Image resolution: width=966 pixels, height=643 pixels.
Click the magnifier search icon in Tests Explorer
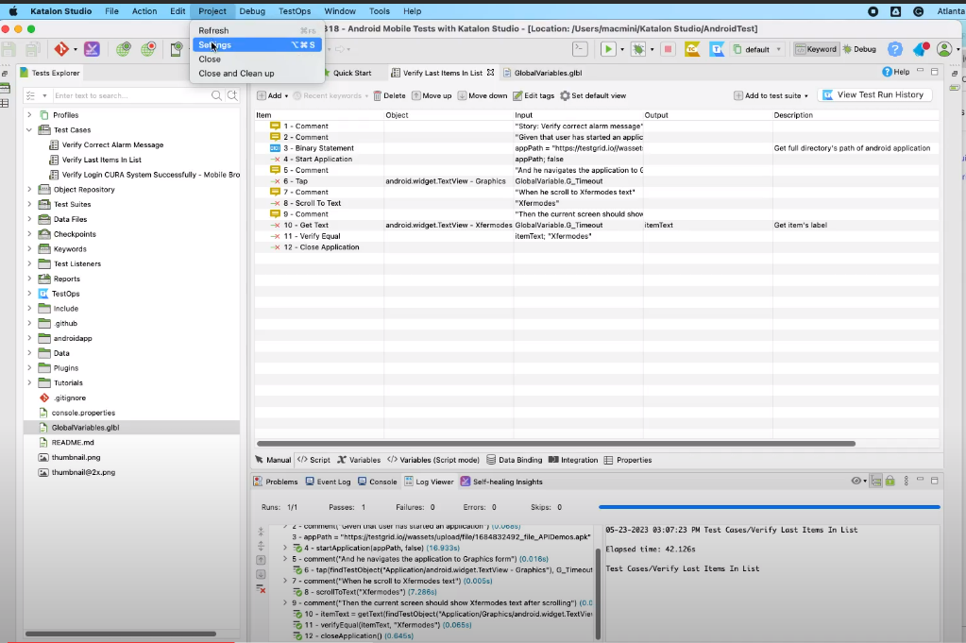tap(216, 95)
